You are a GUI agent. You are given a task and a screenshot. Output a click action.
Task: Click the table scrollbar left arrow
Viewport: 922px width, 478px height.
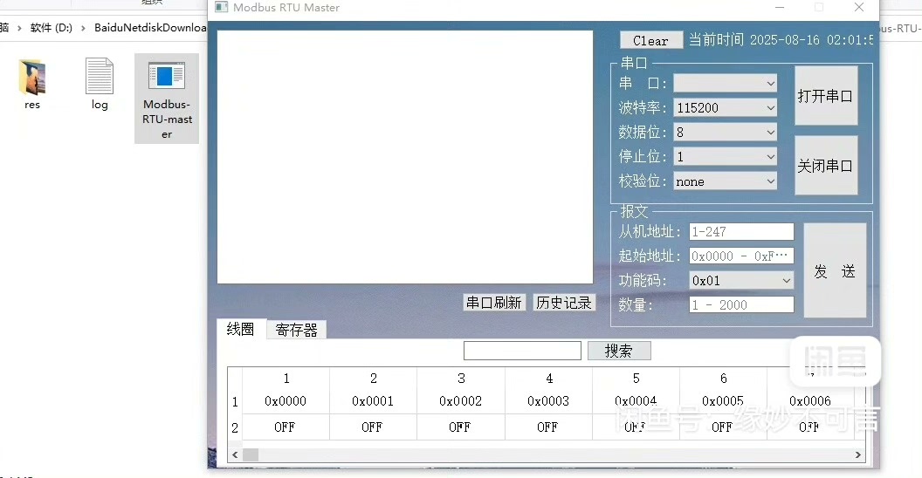coord(235,454)
